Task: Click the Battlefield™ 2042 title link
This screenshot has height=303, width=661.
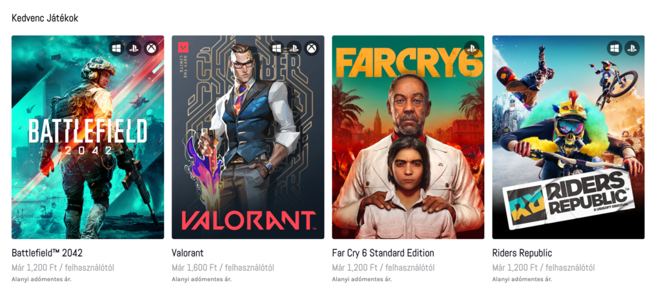Action: tap(47, 253)
